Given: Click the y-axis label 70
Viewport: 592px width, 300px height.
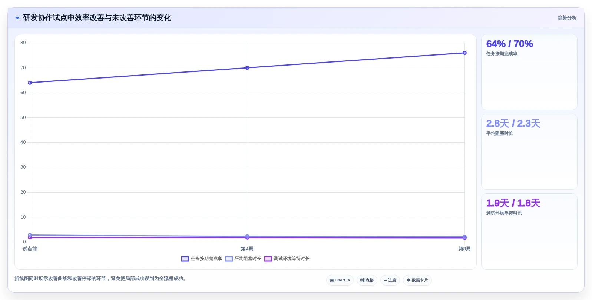Looking at the screenshot, I should click(23, 68).
